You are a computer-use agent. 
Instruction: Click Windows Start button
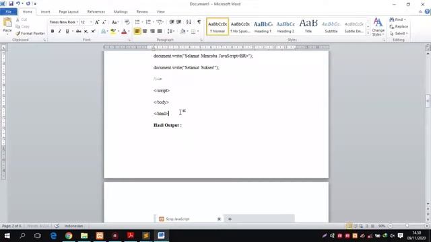point(7,235)
